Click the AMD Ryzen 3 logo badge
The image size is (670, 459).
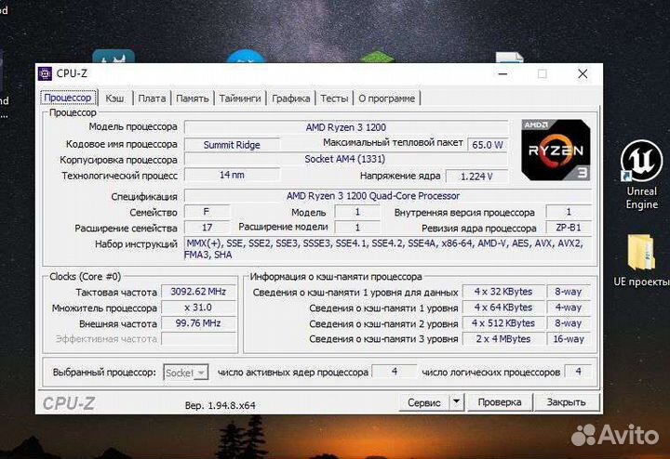point(556,150)
